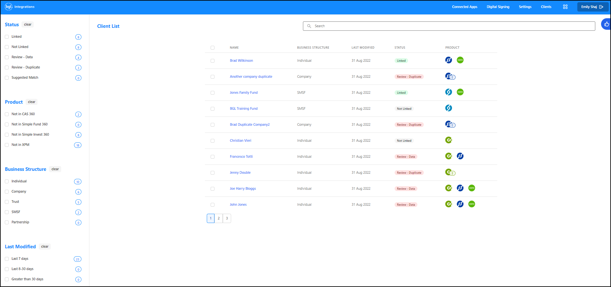Click the thumbs-up feedback icon

606,24
